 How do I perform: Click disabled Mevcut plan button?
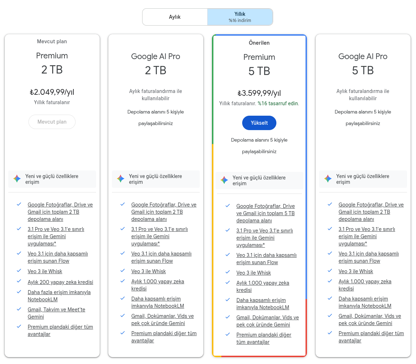coord(52,122)
